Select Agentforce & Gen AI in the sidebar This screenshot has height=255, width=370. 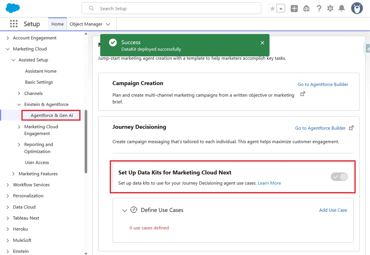point(52,115)
